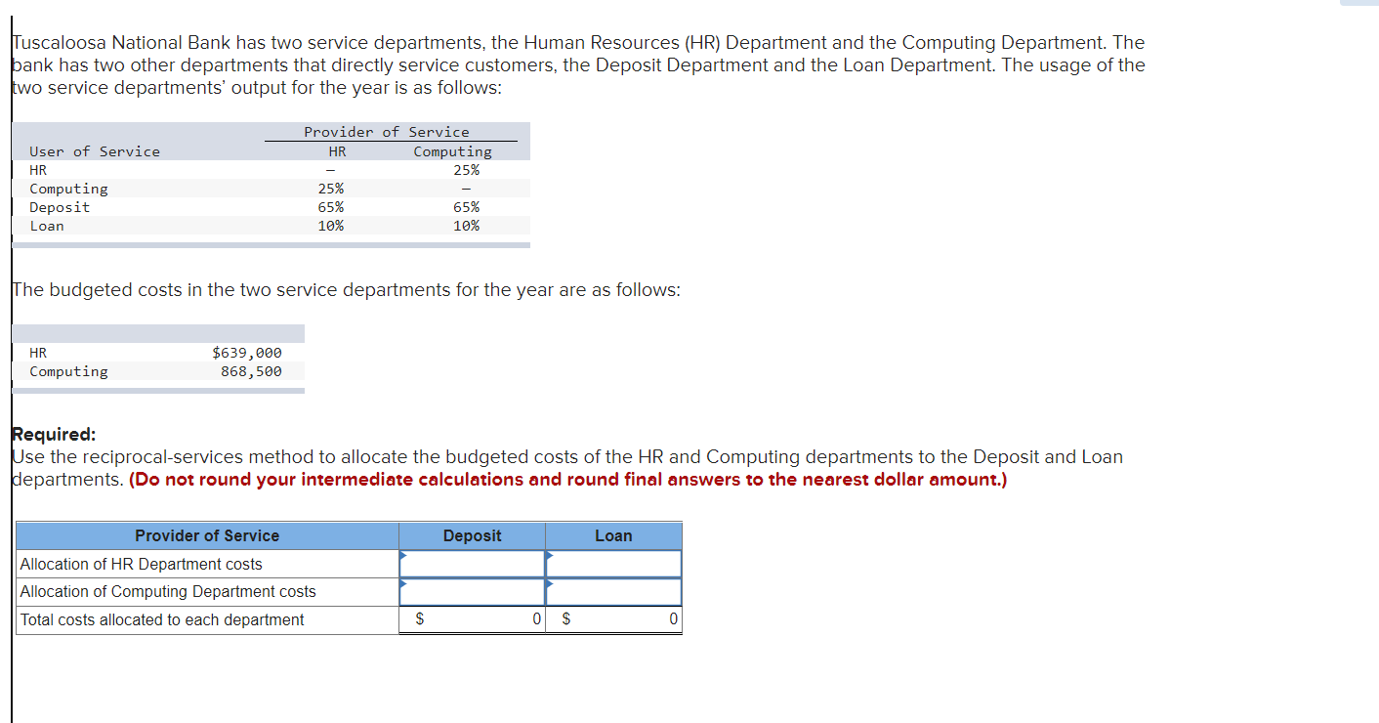This screenshot has height=723, width=1379.
Task: Click the Computing provider column header
Action: (x=452, y=151)
